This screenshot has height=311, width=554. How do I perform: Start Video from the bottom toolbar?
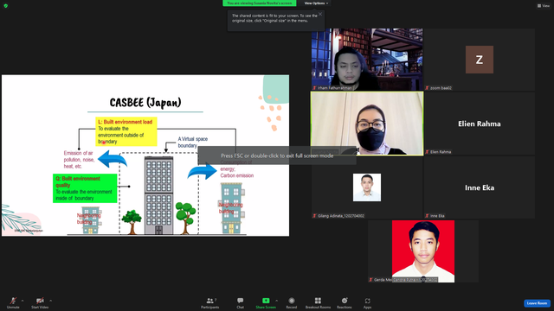point(40,302)
